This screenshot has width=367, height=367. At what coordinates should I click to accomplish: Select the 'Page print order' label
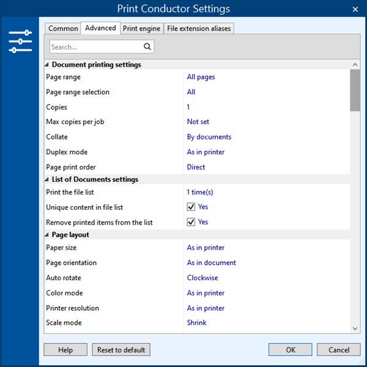tap(71, 167)
